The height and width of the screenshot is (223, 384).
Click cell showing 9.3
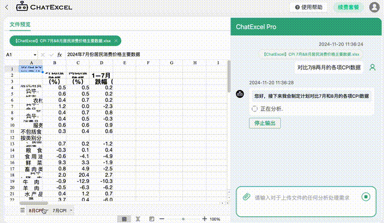(x=55, y=162)
